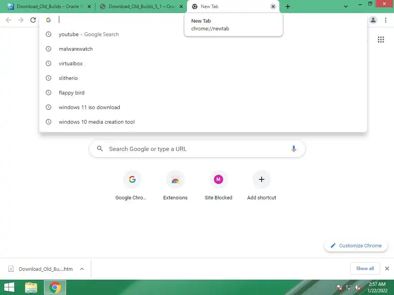
Task: Close the Download_Old_Builds Oracle tab
Action: (89, 7)
